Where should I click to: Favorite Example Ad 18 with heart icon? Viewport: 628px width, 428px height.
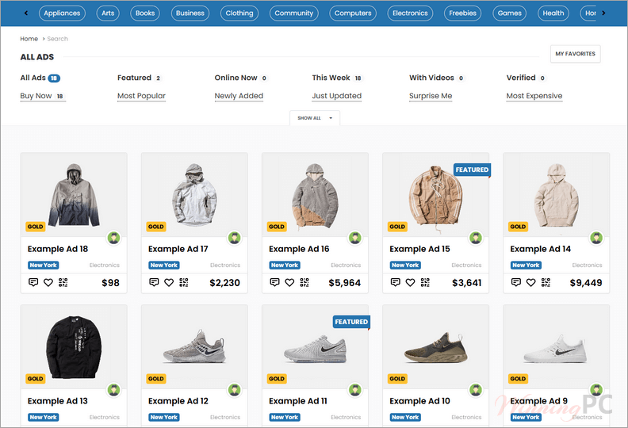[48, 283]
